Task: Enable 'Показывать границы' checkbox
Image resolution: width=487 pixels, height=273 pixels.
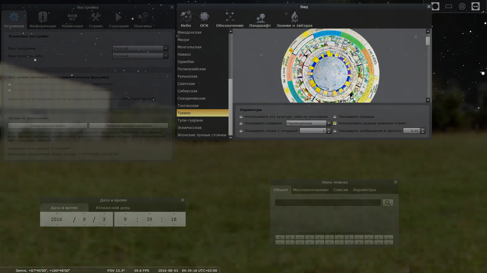Action: click(335, 117)
